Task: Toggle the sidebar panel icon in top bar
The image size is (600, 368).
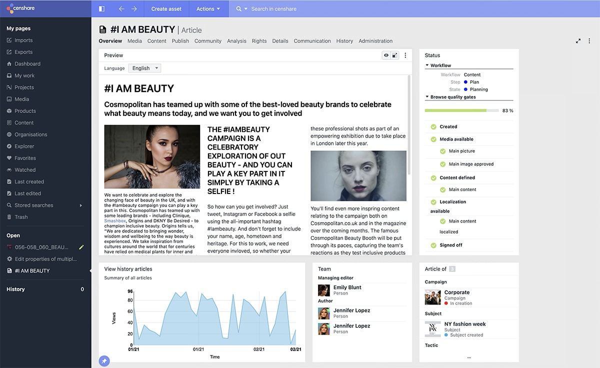Action: [102, 8]
